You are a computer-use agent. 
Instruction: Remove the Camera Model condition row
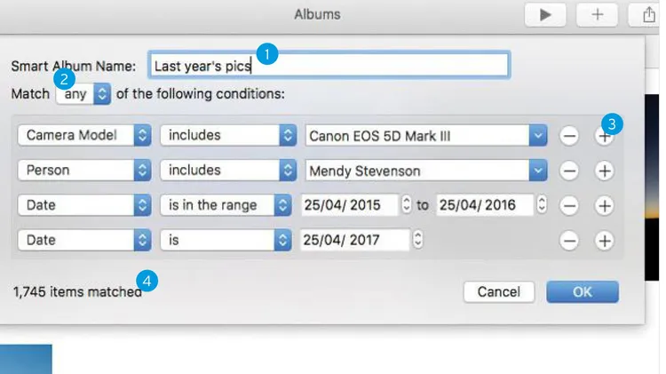(x=569, y=136)
